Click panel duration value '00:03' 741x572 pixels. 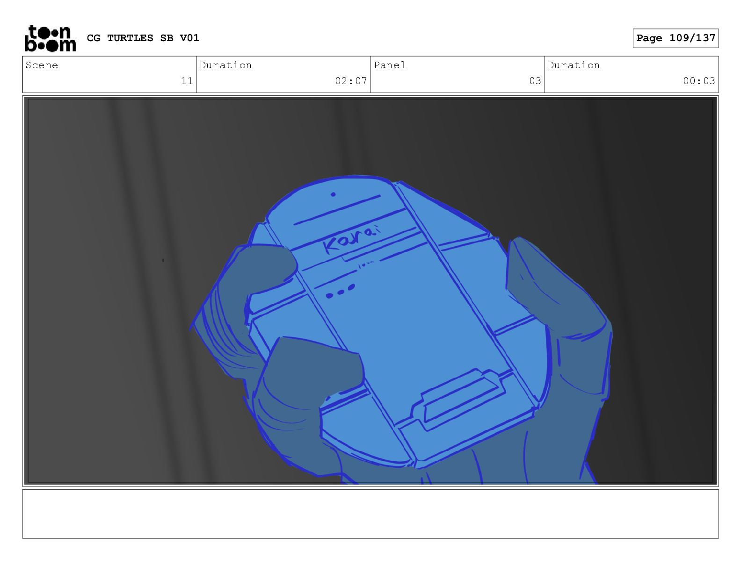coord(699,81)
